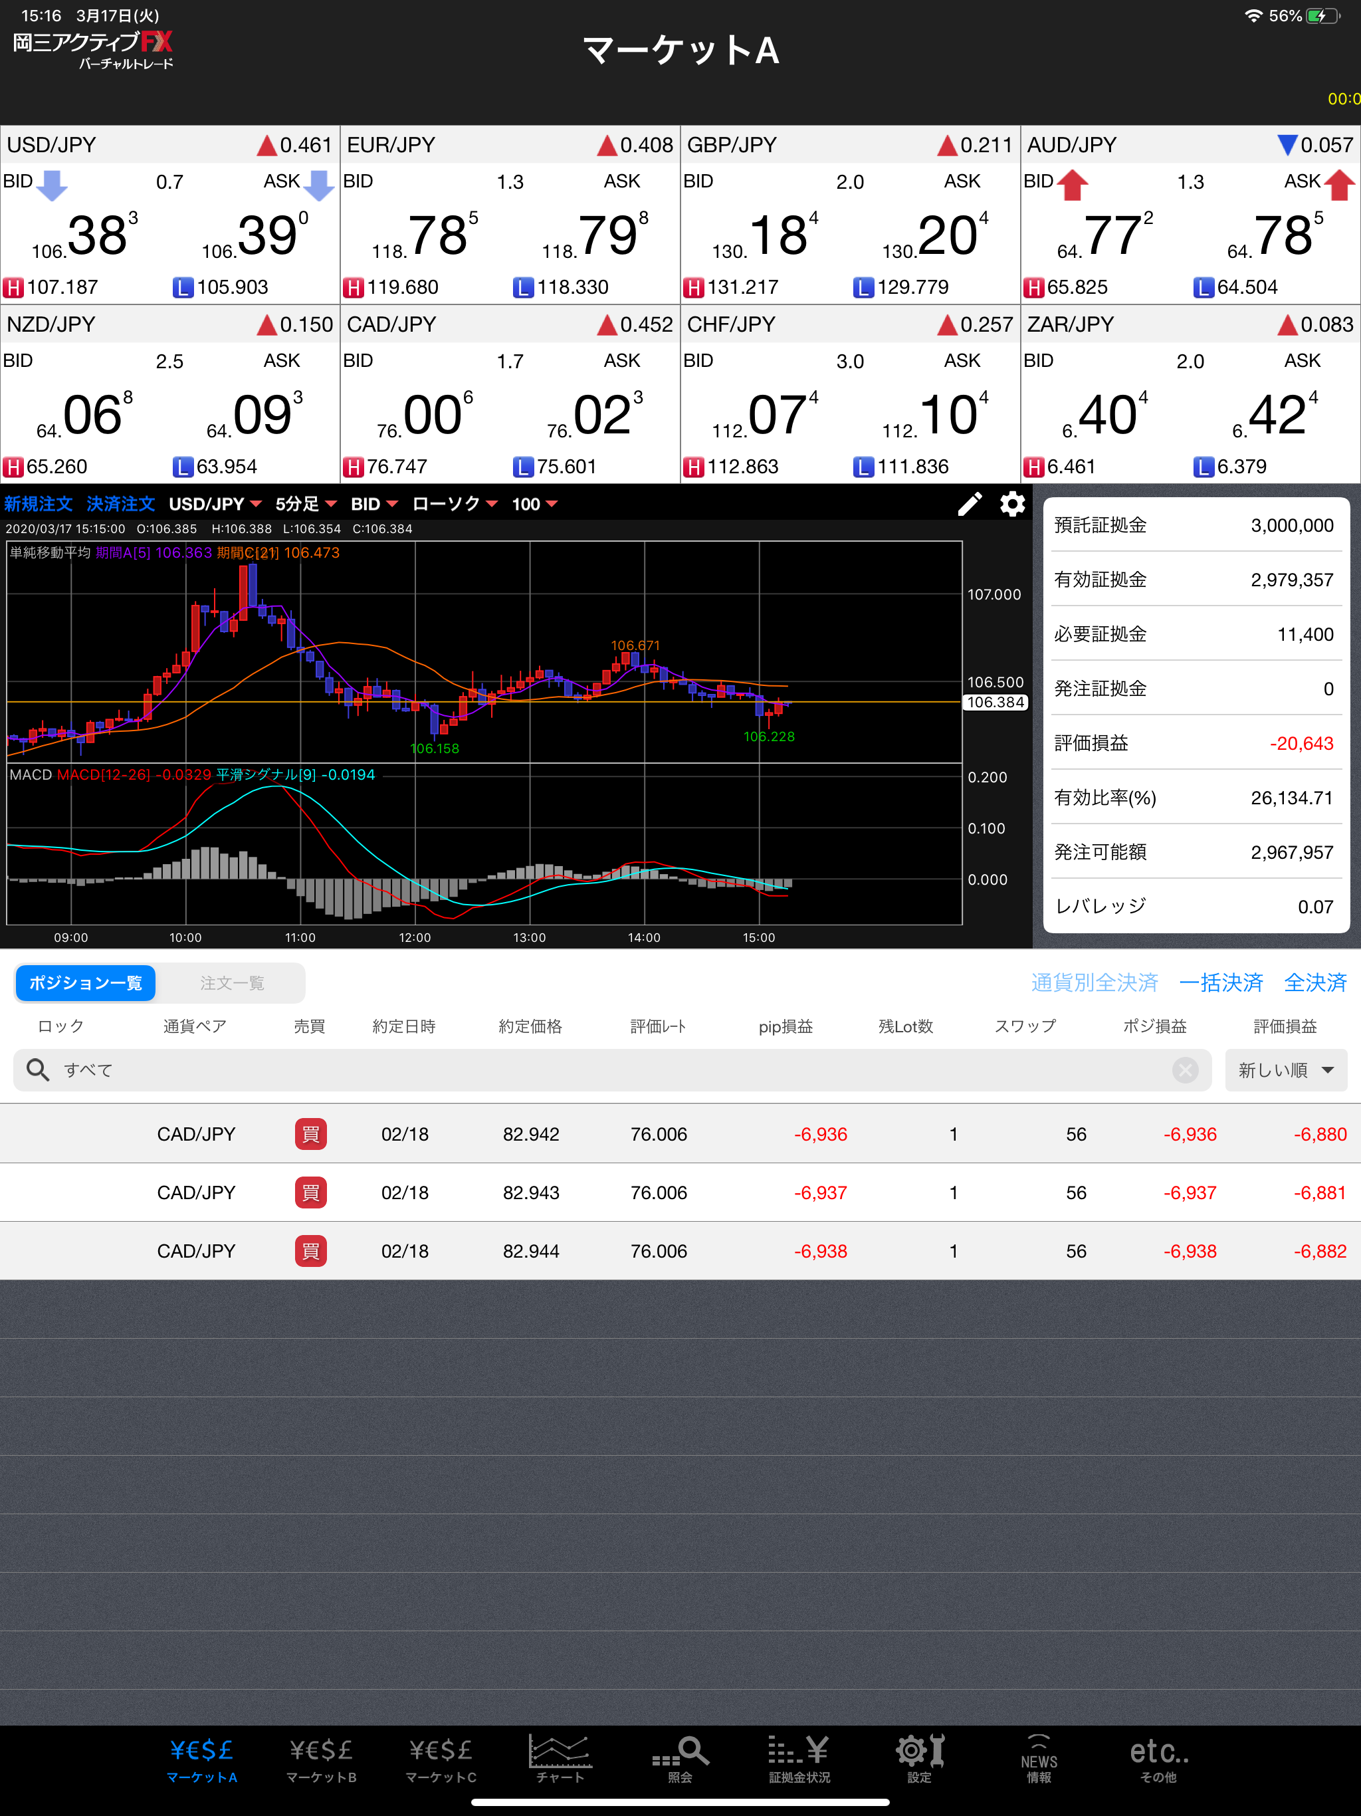Open the チャート tab icon
Viewport: 1361px width, 1816px height.
pos(560,1759)
